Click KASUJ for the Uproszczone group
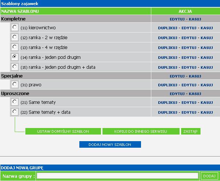Image resolution: width=220 pixels, height=181 pixels. pyautogui.click(x=195, y=94)
